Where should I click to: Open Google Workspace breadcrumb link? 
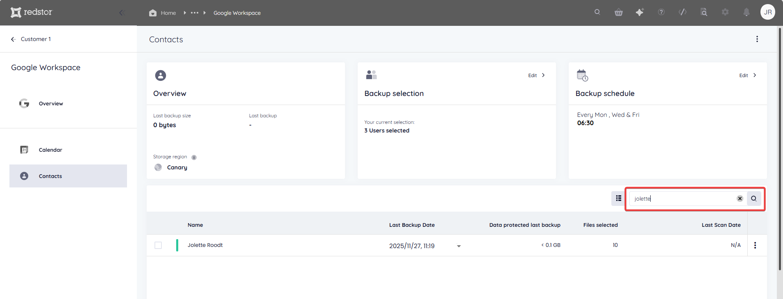pos(237,13)
